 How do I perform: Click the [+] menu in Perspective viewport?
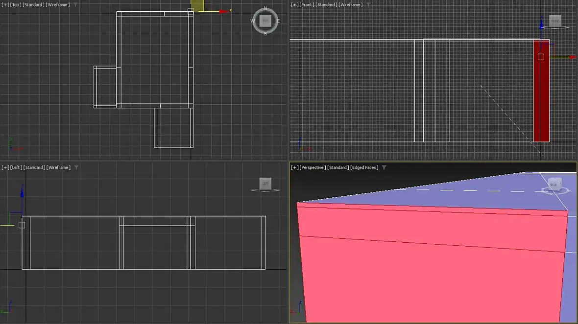coord(294,167)
